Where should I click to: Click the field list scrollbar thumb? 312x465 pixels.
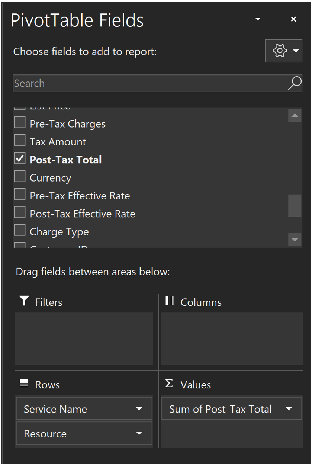point(295,205)
